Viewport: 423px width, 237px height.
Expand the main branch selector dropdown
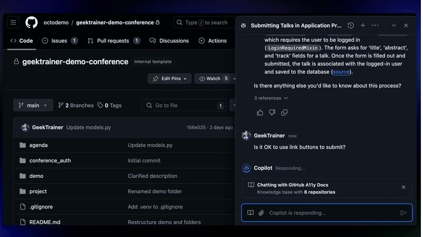tap(33, 106)
